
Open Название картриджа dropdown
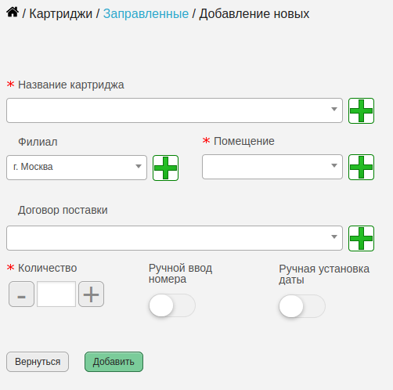coord(175,110)
